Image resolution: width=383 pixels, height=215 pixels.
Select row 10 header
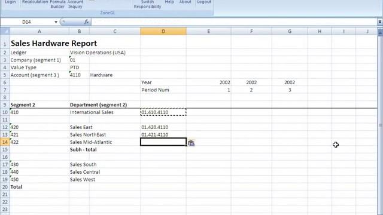click(5, 112)
